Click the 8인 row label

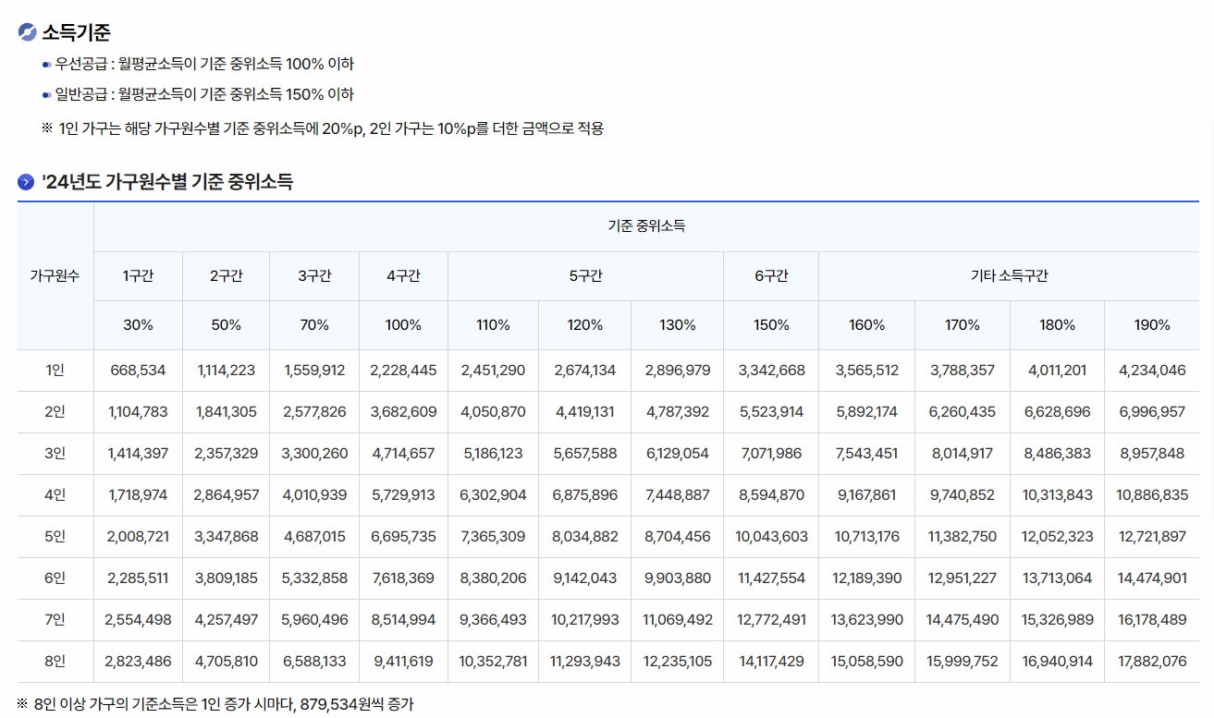tap(54, 662)
